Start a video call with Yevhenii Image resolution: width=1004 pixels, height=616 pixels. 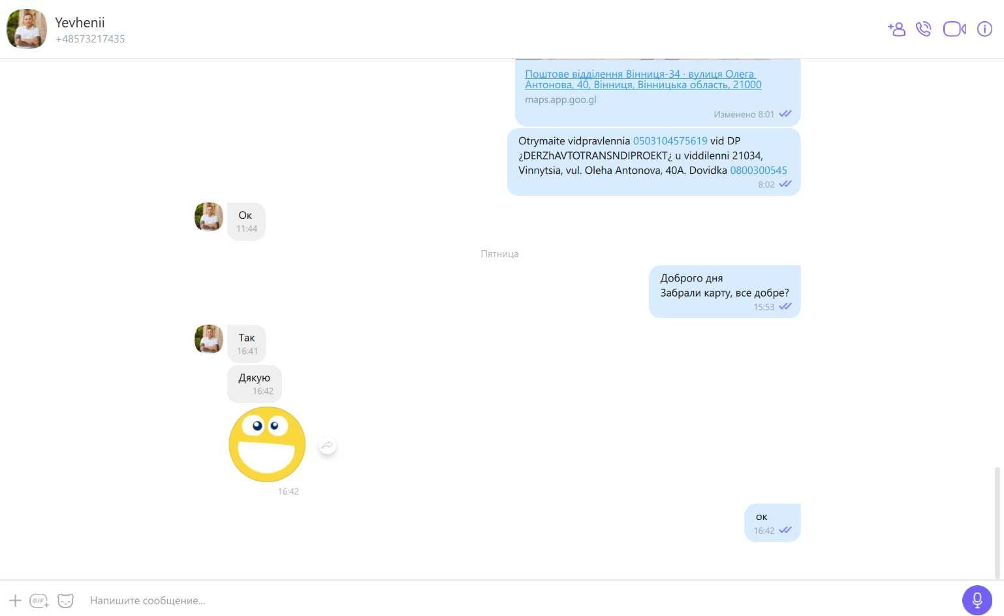(x=954, y=29)
